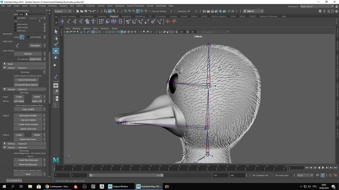Click the FitMode button

click(28, 54)
